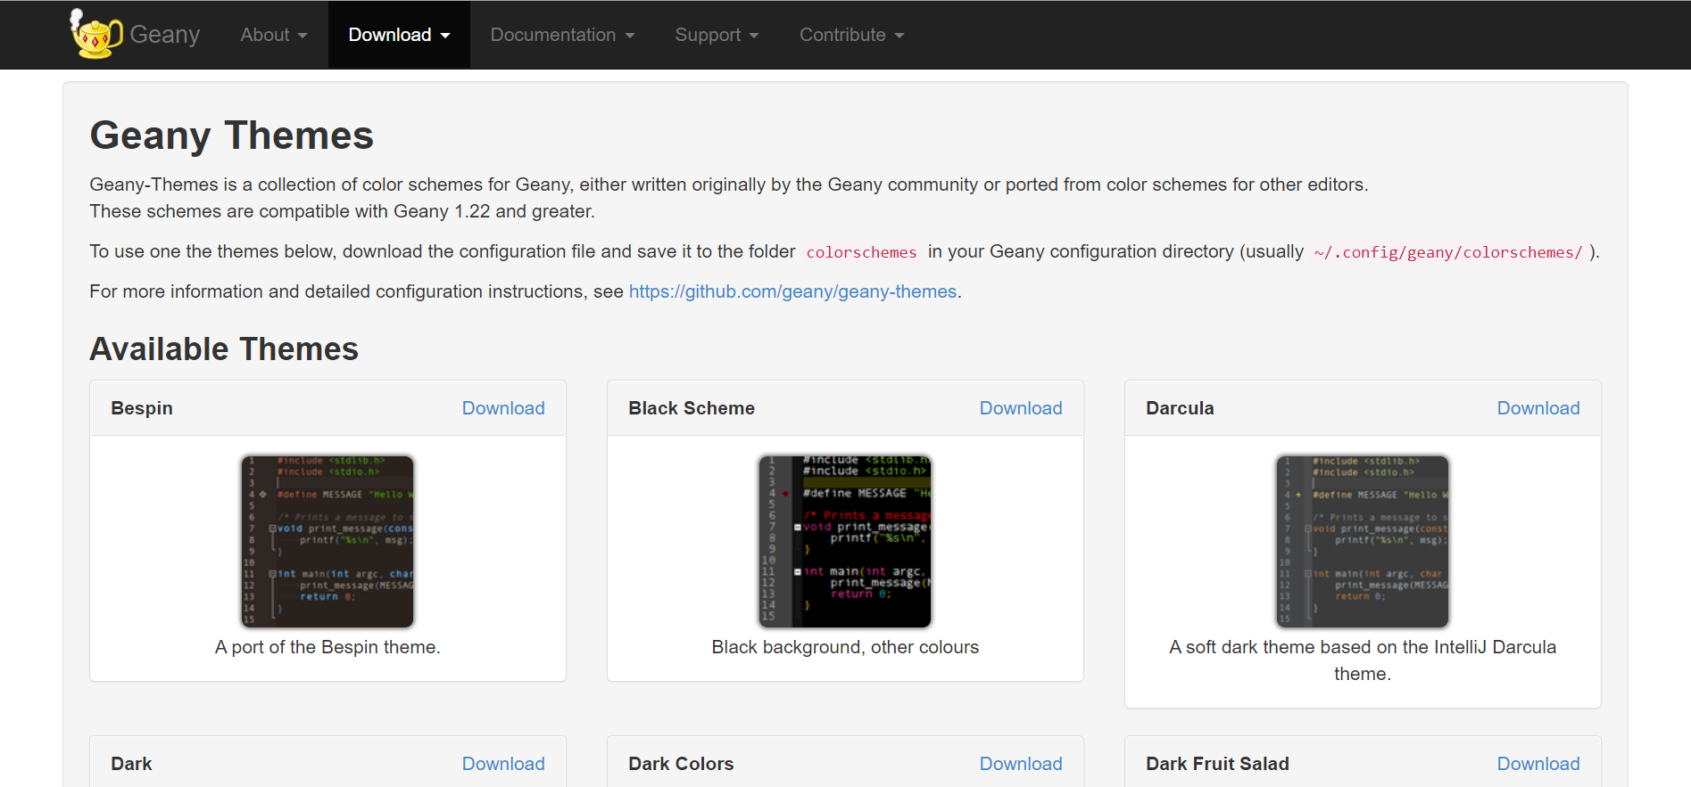Screen dimensions: 1691x787
Task: Download the Darcula theme
Action: click(1538, 408)
